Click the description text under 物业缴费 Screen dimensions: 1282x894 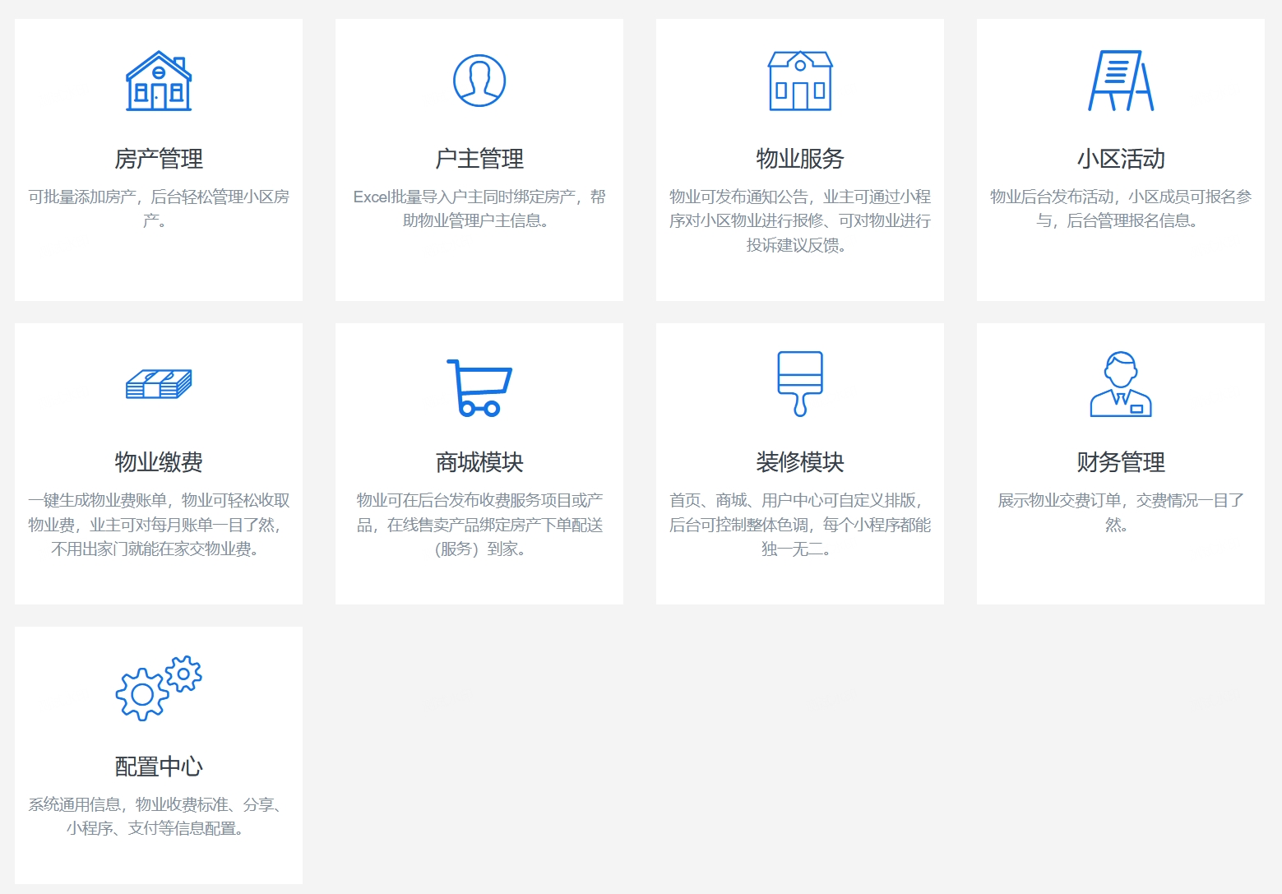coord(158,525)
